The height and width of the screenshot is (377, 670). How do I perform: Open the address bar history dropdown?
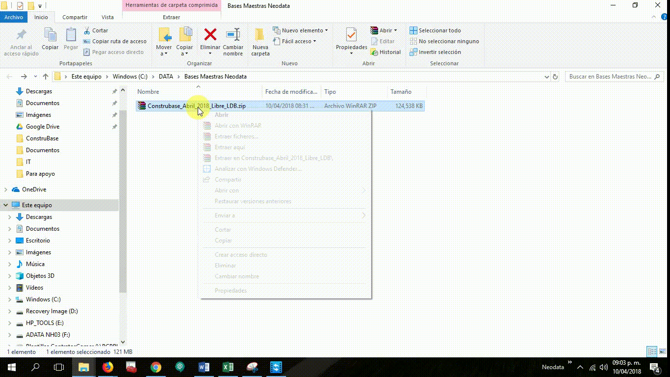(547, 77)
